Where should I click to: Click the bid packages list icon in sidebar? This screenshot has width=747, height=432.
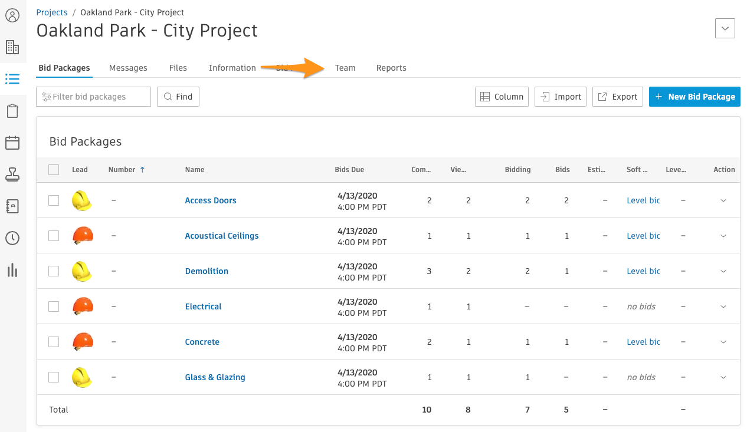13,79
